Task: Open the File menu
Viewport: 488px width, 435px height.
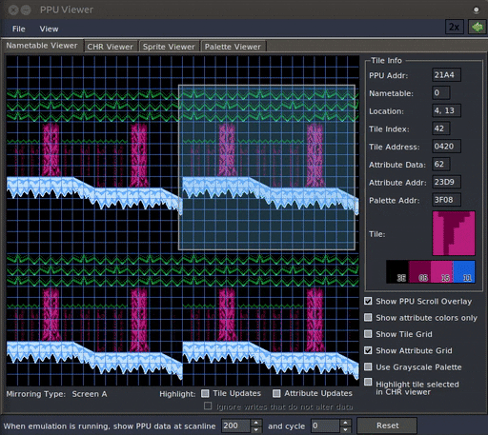Action: point(19,29)
